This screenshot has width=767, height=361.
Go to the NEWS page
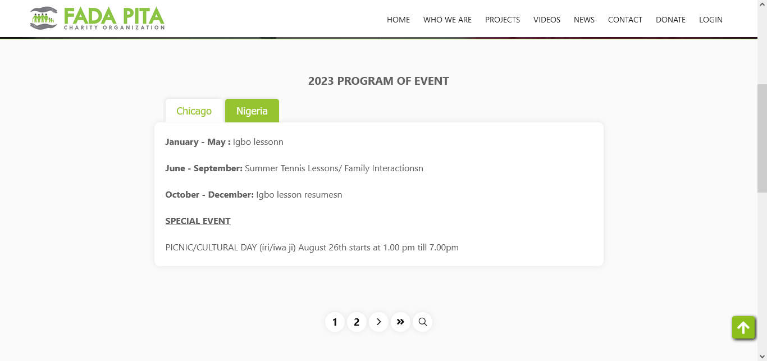pyautogui.click(x=584, y=20)
